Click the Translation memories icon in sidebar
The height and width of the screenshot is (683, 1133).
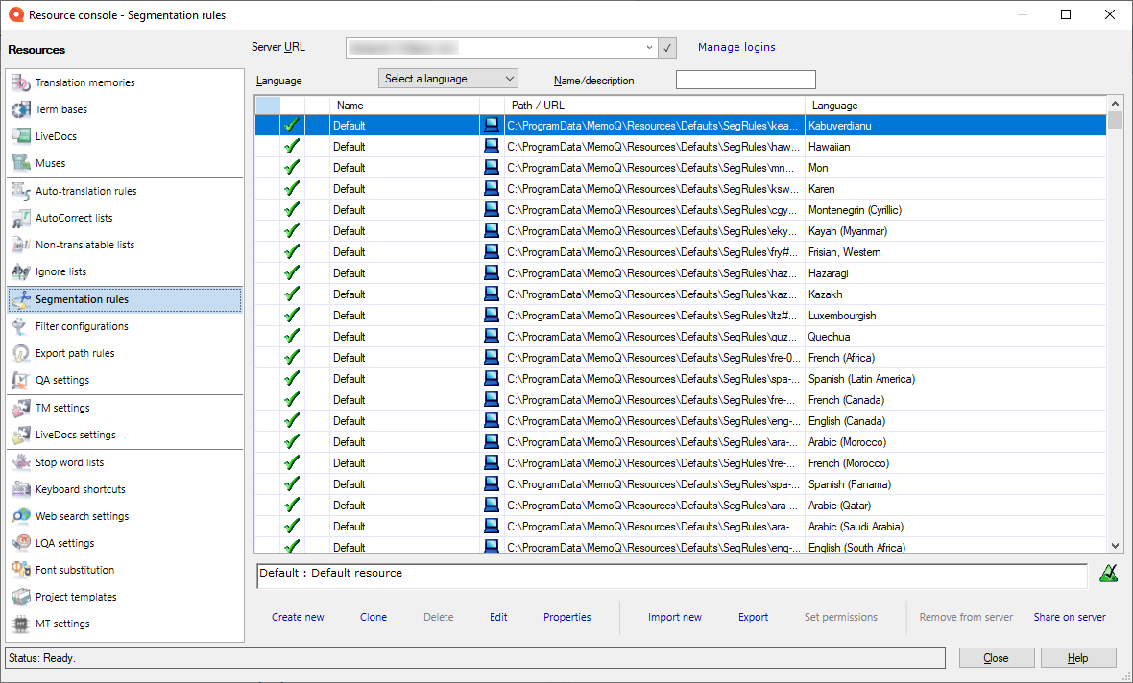(21, 83)
